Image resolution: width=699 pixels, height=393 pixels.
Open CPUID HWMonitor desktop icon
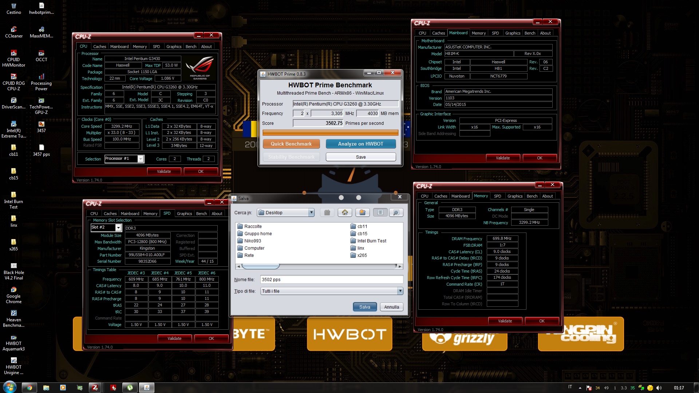click(13, 59)
